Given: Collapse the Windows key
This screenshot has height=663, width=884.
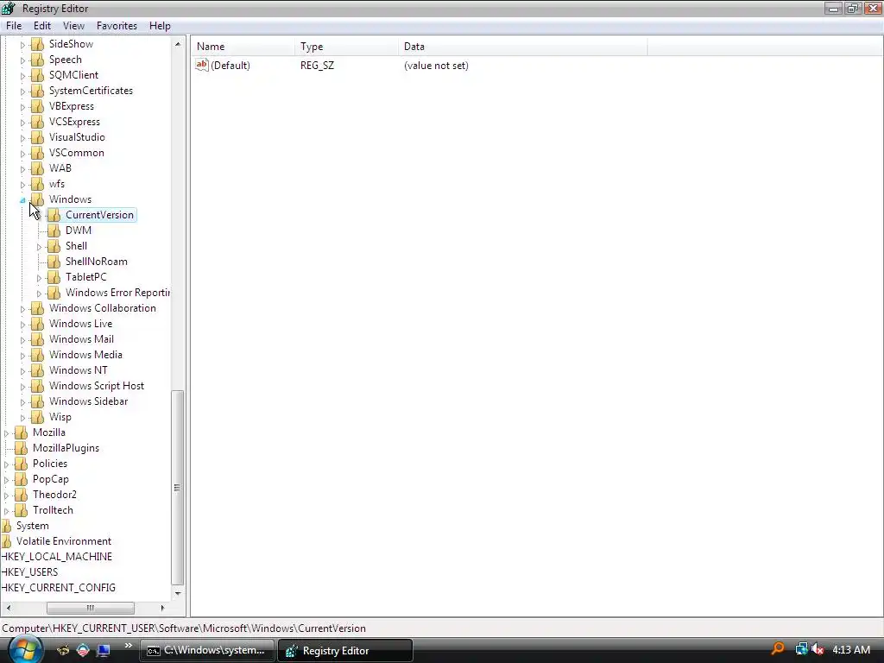Looking at the screenshot, I should 22,199.
